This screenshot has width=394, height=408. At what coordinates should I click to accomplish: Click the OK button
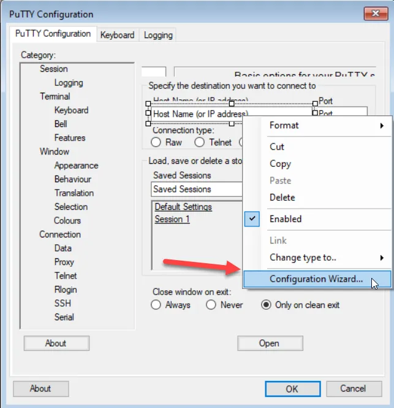pyautogui.click(x=293, y=389)
